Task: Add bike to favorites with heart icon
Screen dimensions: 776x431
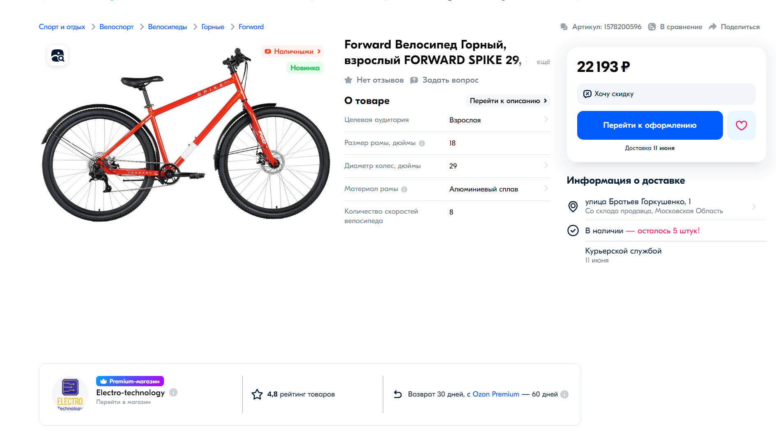Action: 741,125
